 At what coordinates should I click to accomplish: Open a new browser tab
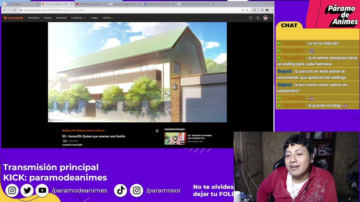pyautogui.click(x=213, y=4)
